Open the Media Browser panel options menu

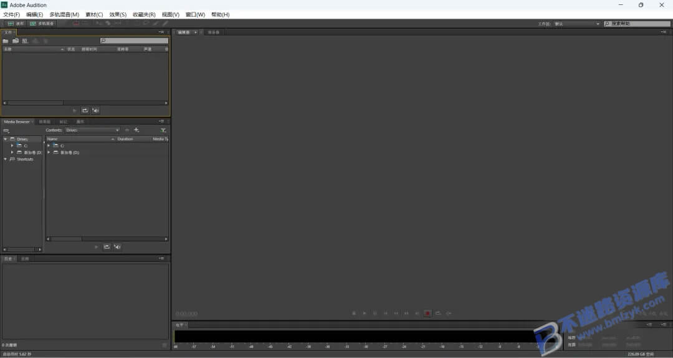(161, 121)
